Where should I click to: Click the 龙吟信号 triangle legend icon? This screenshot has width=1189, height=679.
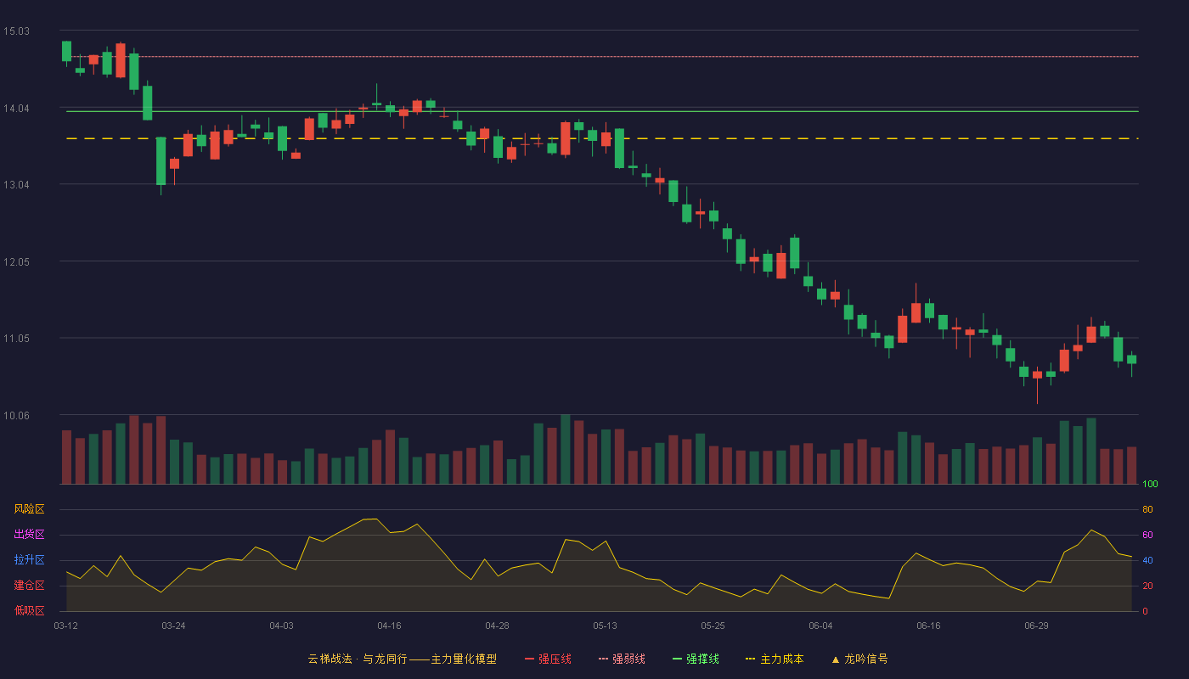[835, 659]
